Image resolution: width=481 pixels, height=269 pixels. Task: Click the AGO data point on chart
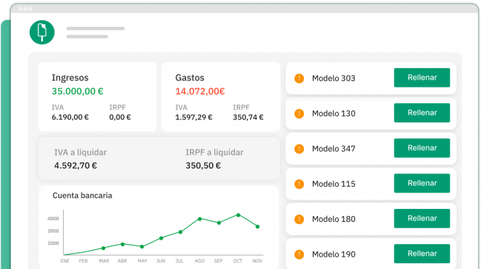(200, 219)
